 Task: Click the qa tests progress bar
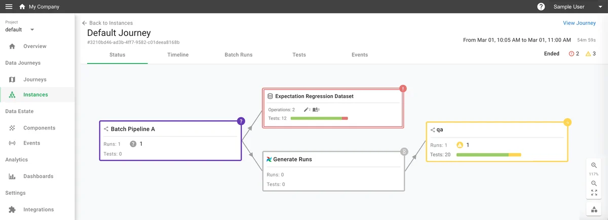[488, 155]
